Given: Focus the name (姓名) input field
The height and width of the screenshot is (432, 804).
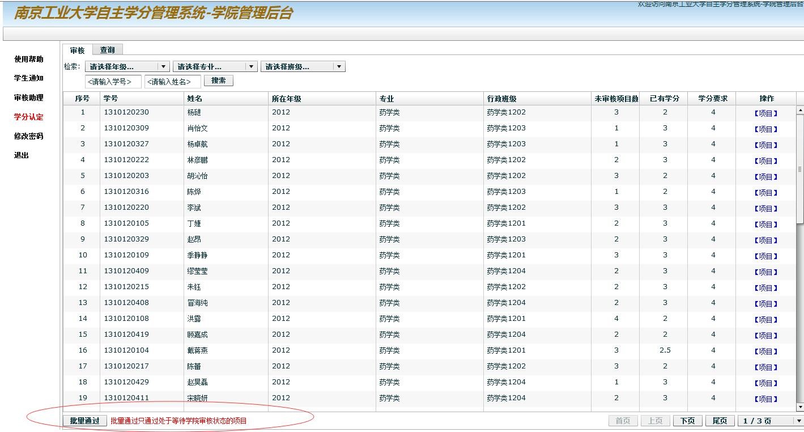Looking at the screenshot, I should click(x=172, y=82).
